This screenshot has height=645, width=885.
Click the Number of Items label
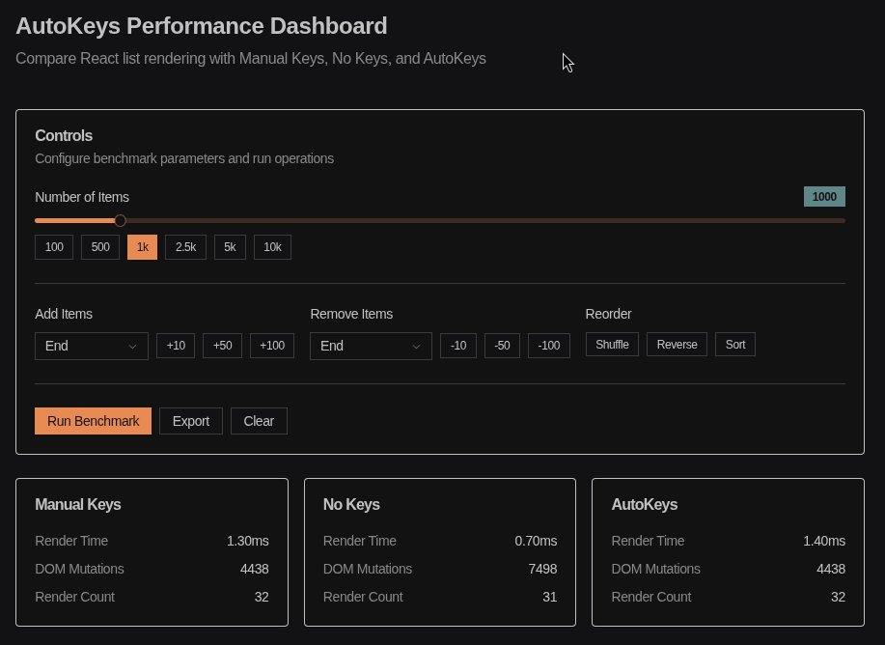pyautogui.click(x=82, y=197)
